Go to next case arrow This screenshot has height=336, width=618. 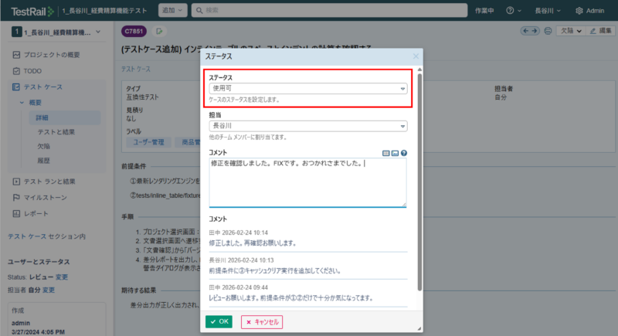(535, 31)
